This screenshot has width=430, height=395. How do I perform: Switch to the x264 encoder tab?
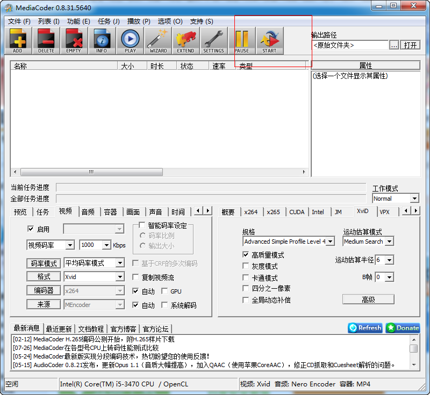pyautogui.click(x=251, y=212)
